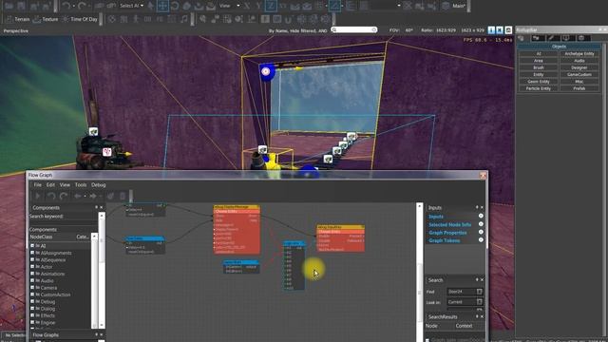The height and width of the screenshot is (342, 608).
Task: Expand the Selected Node Info section
Action: (x=481, y=224)
